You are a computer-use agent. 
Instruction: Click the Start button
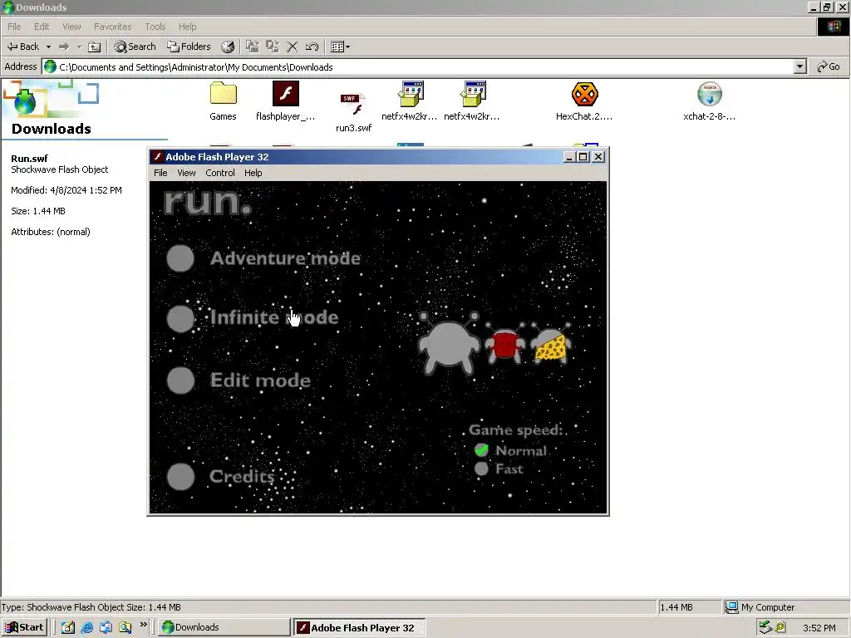click(x=24, y=627)
